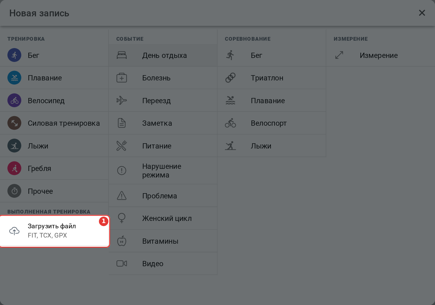Select the exclamation circle icon for Нарушение режима
Viewport: 435px width, 305px height.
click(122, 170)
